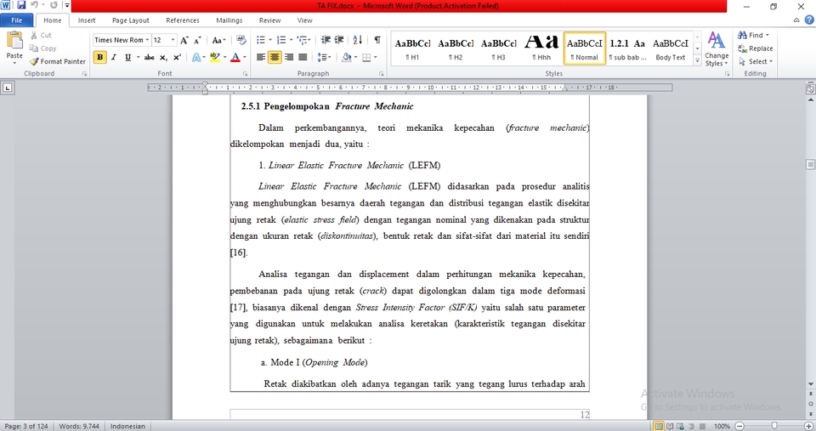Image resolution: width=816 pixels, height=431 pixels.
Task: Click Shrink Font icon
Action: 197,40
